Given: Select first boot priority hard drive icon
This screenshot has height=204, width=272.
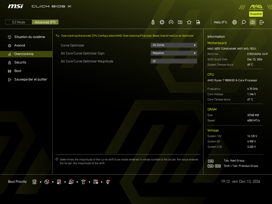Looking at the screenshot, I should point(34,182).
